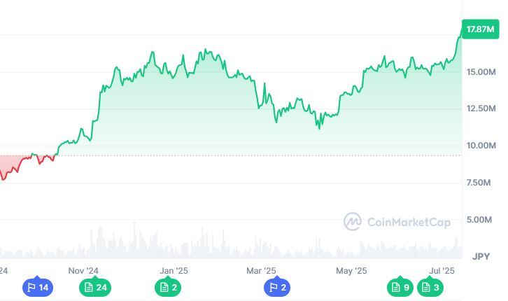This screenshot has height=301, width=508.
Task: Open the green news marker showing 24
Action: click(95, 287)
